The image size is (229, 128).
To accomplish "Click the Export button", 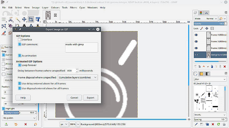I will pos(91,97).
